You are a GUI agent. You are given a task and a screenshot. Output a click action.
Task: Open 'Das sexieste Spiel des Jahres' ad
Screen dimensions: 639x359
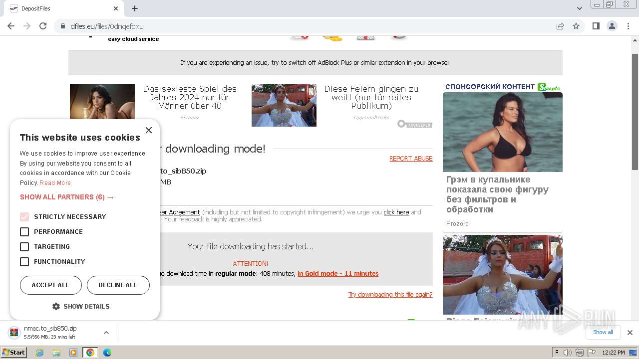[x=190, y=97]
